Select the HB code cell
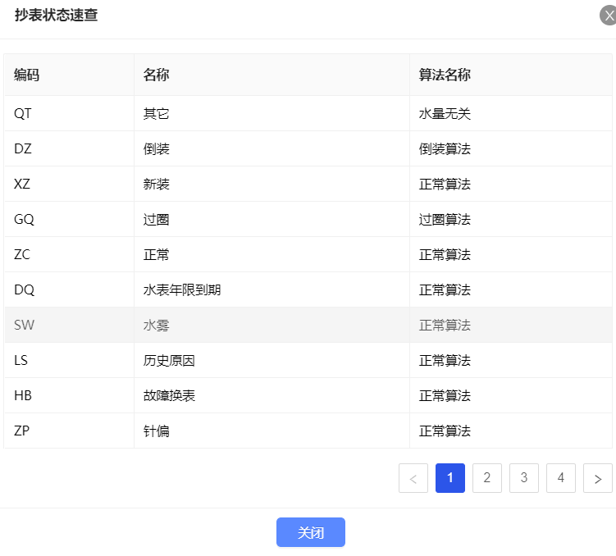 point(69,395)
